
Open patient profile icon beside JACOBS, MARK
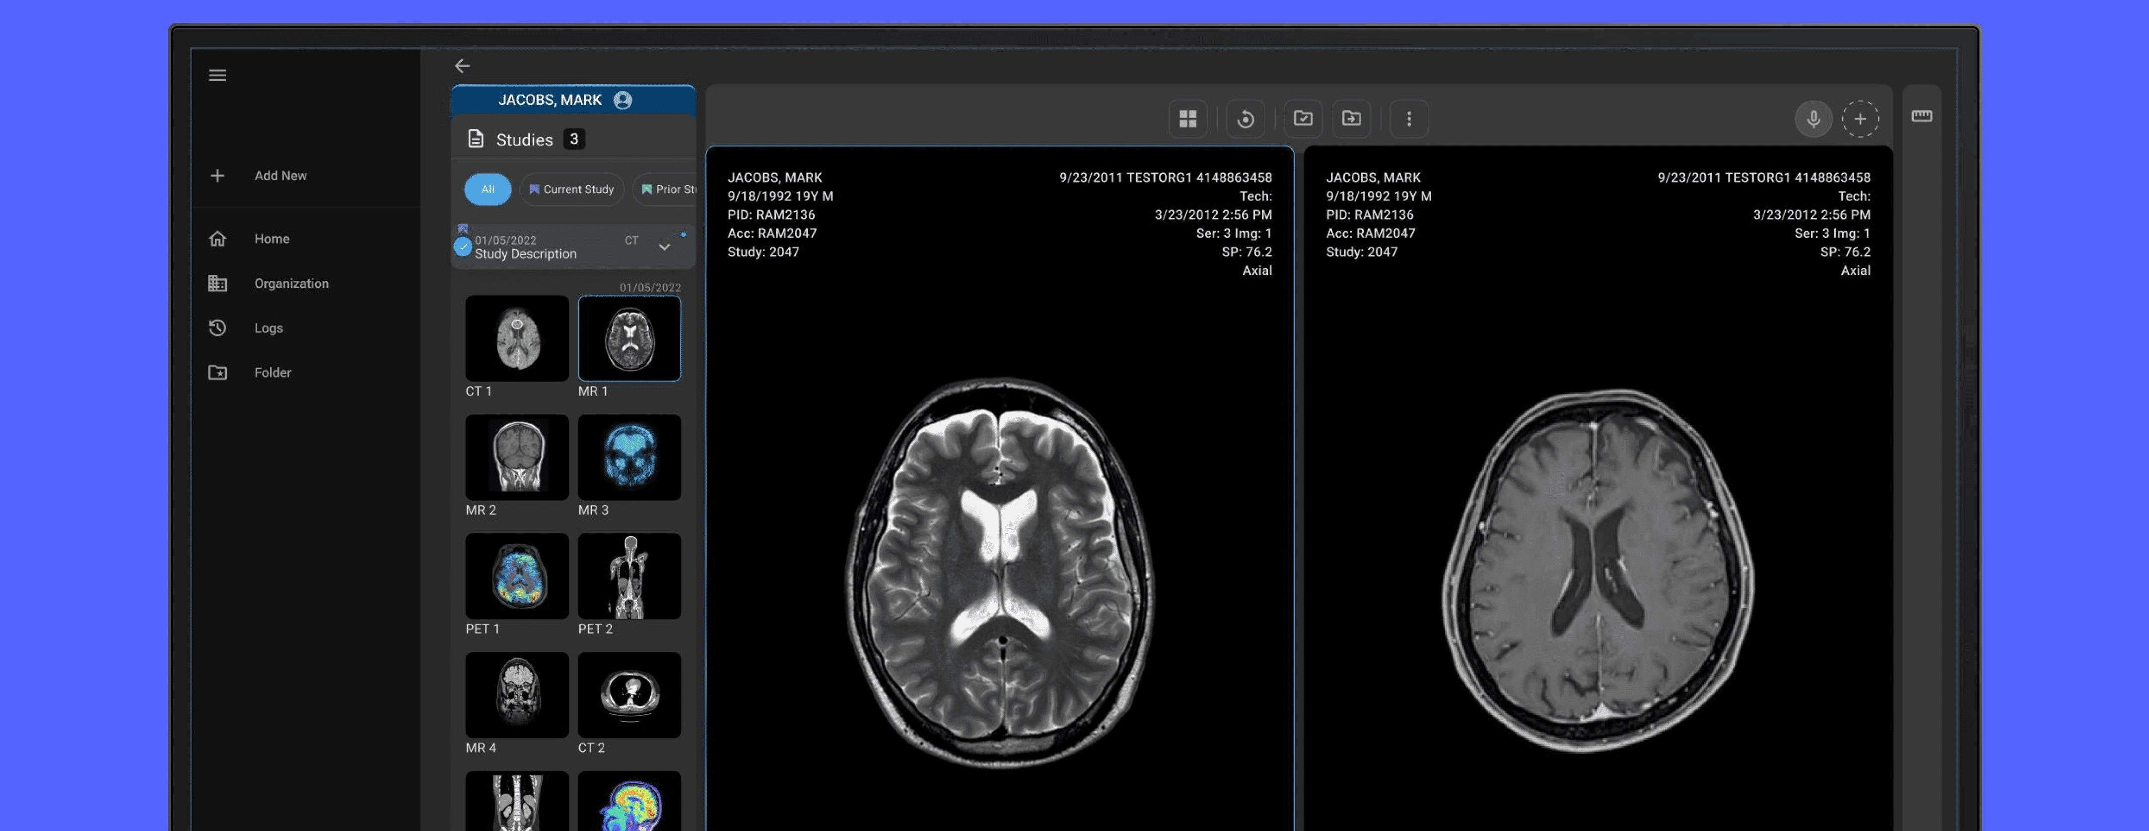pyautogui.click(x=623, y=100)
